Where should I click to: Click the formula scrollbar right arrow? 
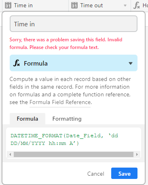click(x=137, y=154)
